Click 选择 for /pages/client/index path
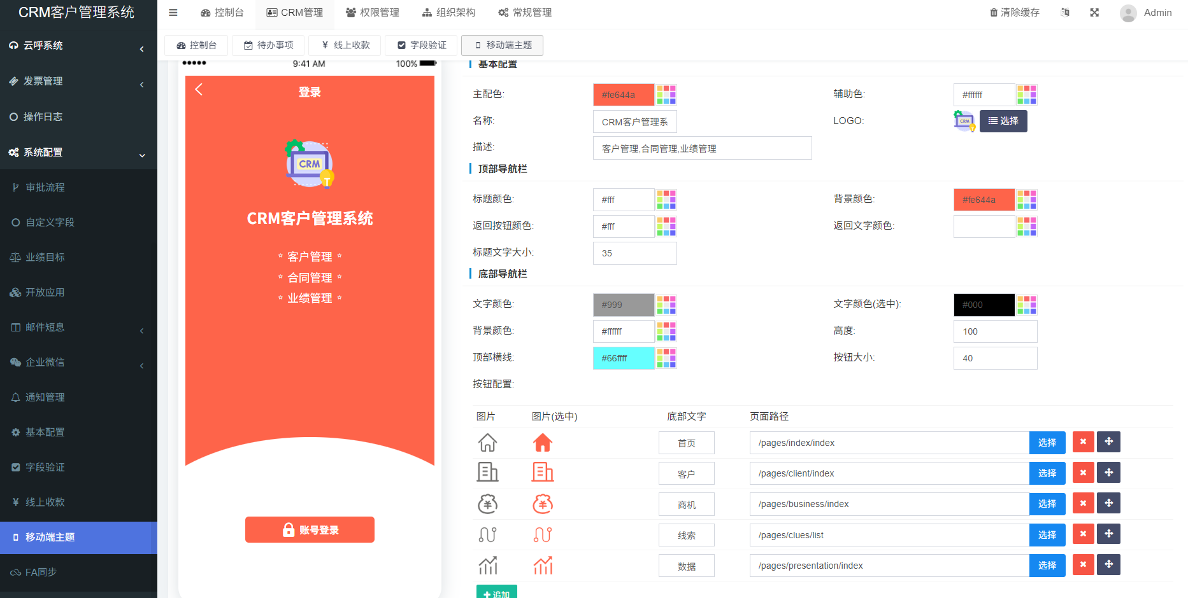This screenshot has height=598, width=1188. pos(1047,473)
